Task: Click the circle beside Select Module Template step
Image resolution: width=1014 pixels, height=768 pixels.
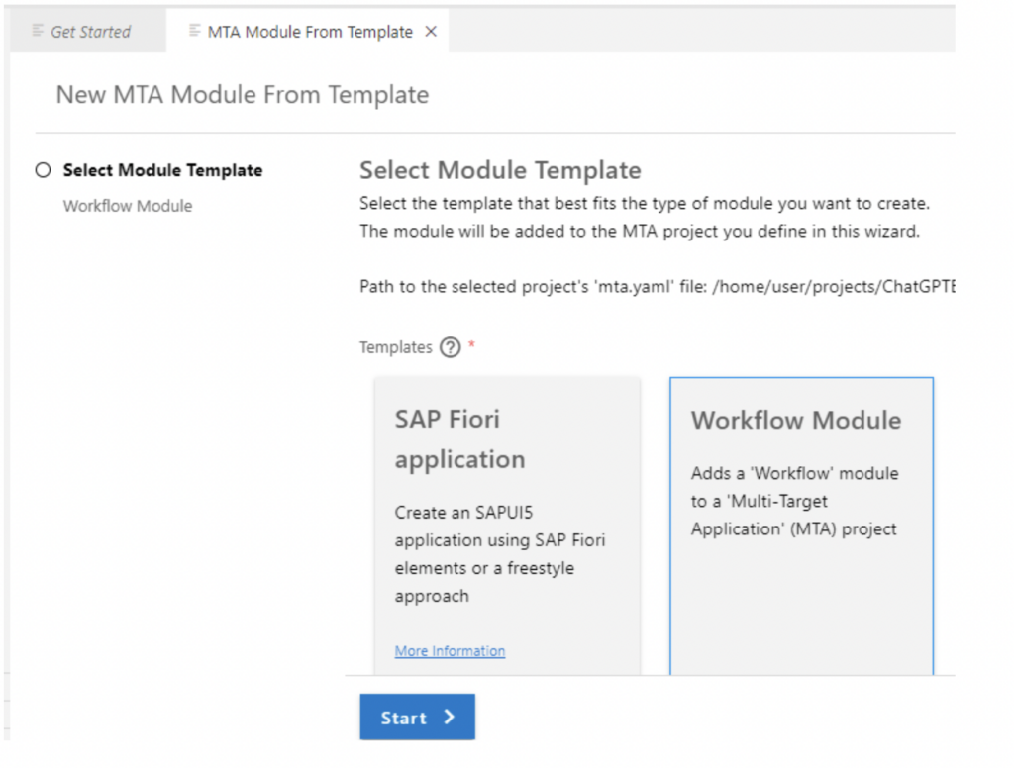Action: (x=43, y=170)
